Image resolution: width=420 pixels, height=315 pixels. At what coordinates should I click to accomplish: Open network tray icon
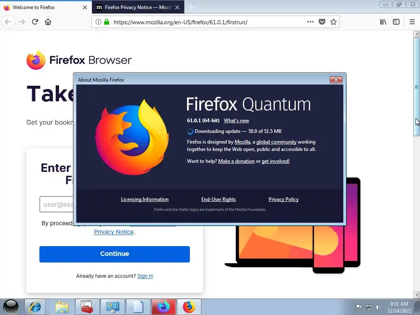click(x=369, y=307)
